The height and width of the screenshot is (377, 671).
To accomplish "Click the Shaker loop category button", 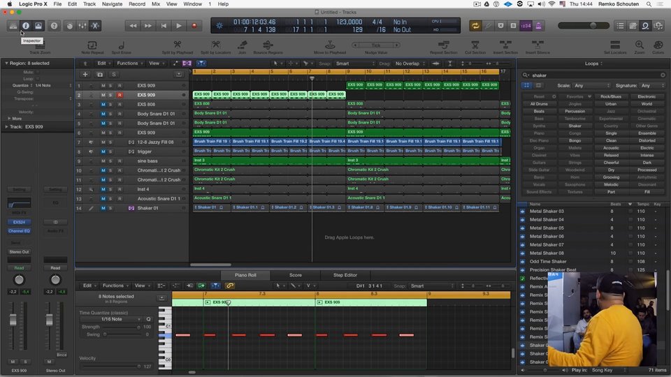I will [575, 126].
